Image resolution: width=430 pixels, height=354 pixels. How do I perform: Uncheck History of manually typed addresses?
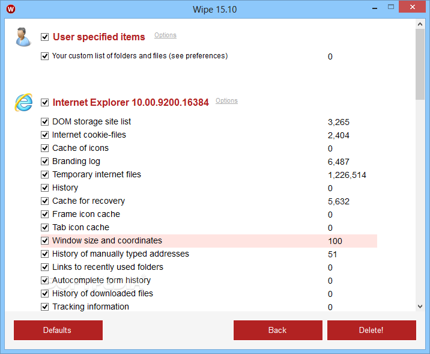[44, 254]
